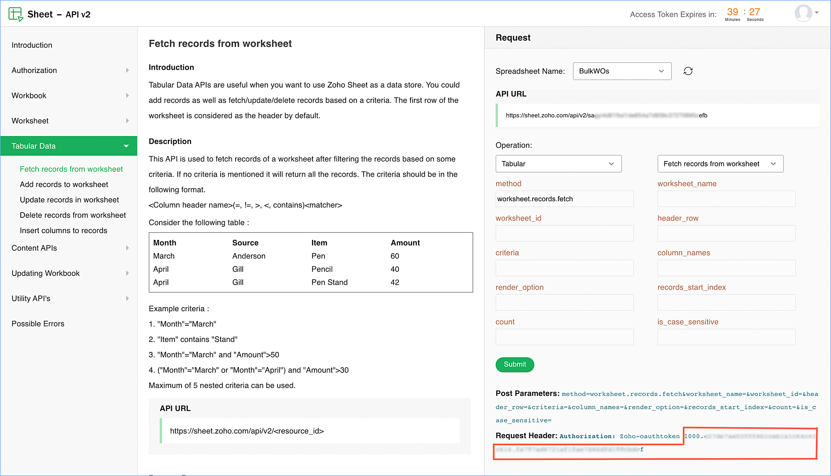
Task: Click the worksheet_name input field
Action: tap(726, 199)
